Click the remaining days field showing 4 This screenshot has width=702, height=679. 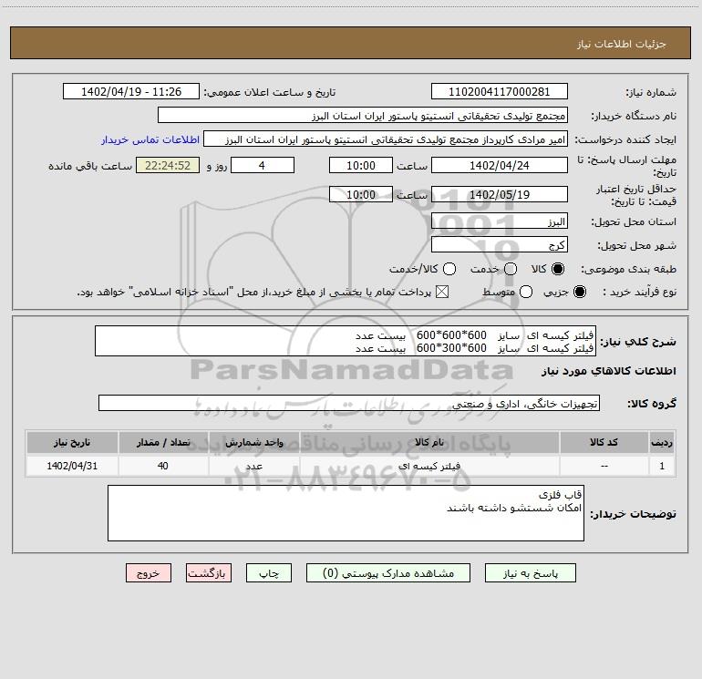(263, 165)
